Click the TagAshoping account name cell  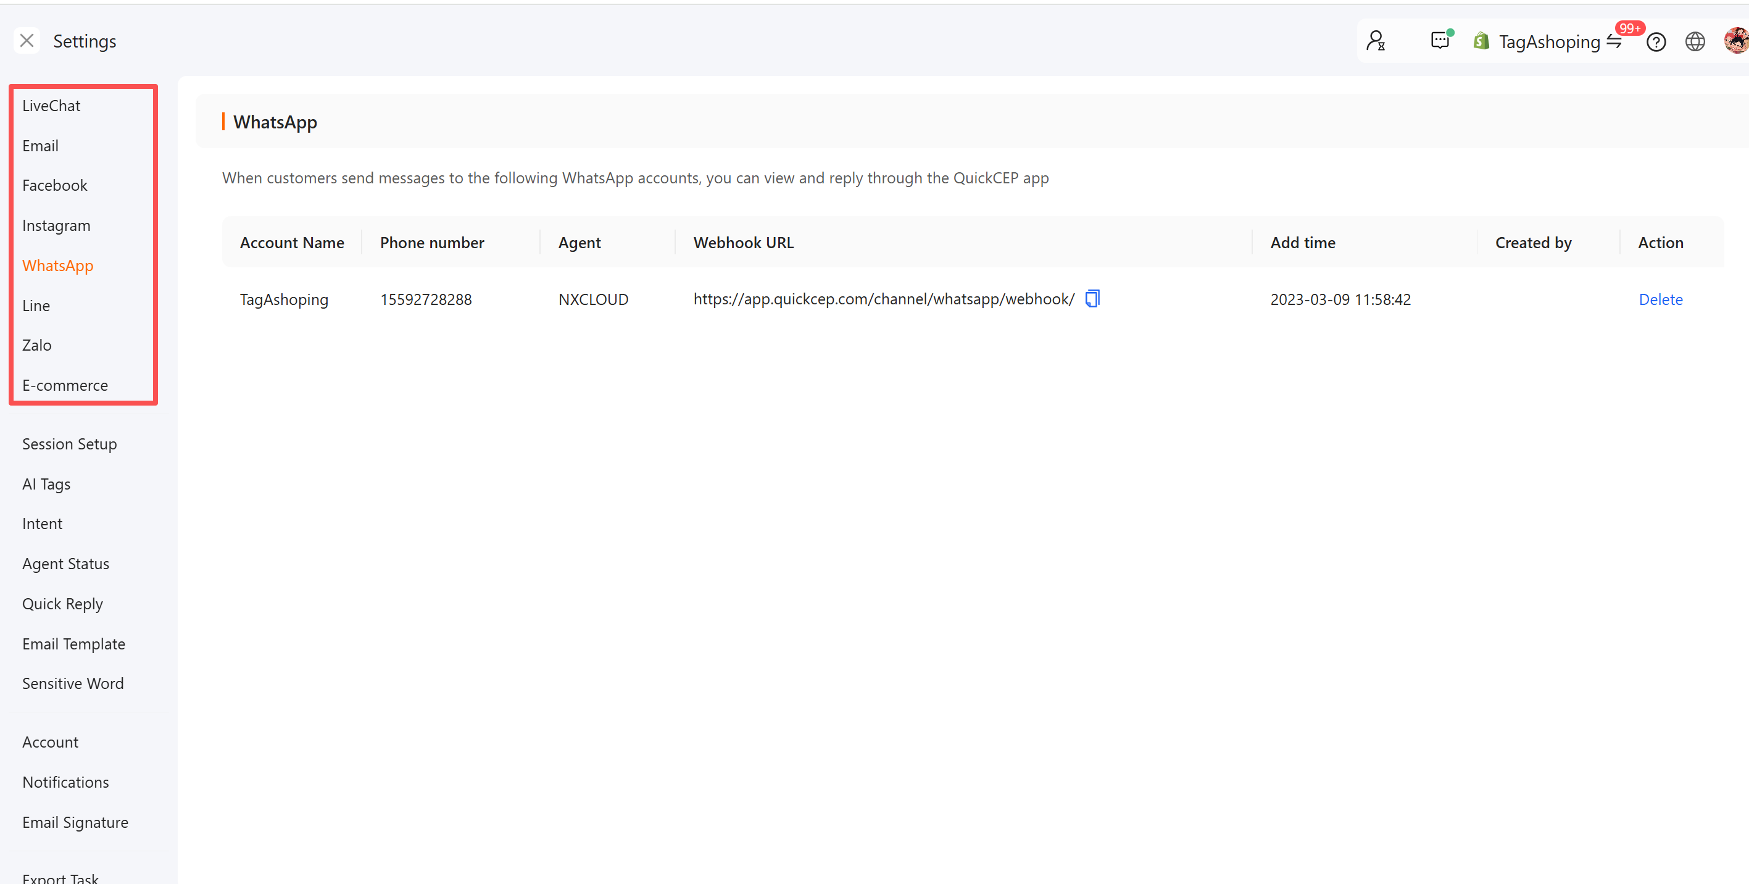point(284,299)
